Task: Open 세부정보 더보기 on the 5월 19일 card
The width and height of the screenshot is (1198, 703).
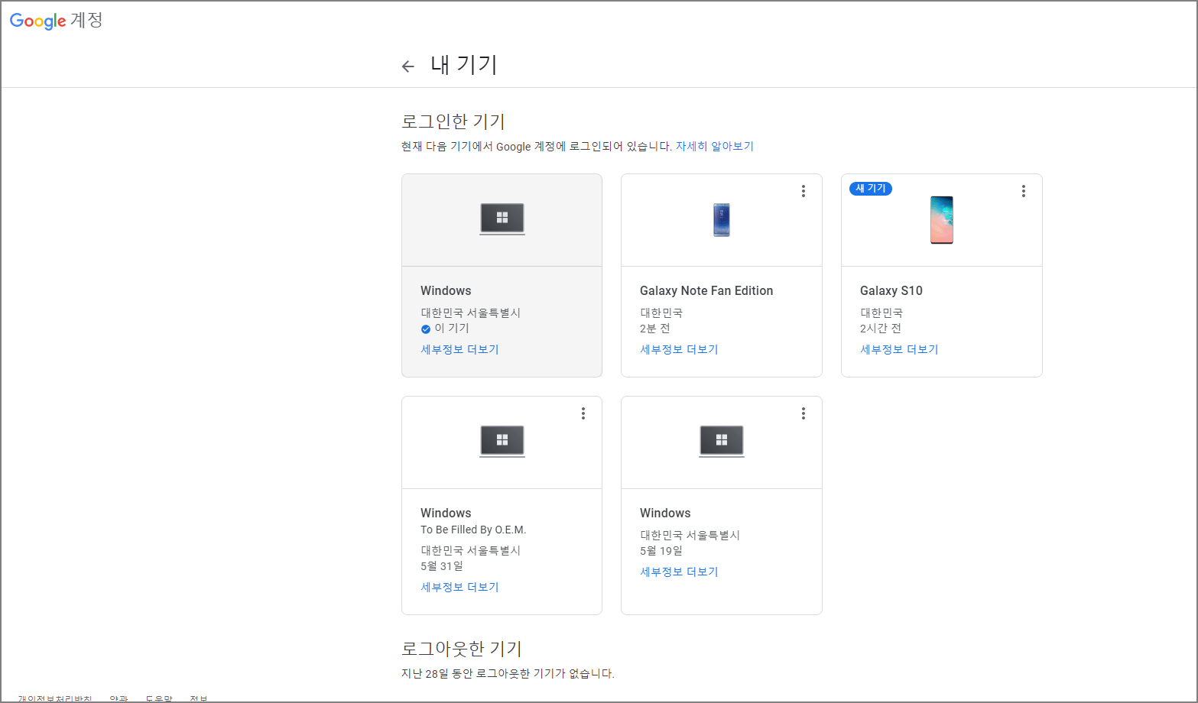Action: (679, 572)
